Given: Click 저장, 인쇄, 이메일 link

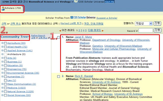Looking at the screenshot, I should point(94,23).
